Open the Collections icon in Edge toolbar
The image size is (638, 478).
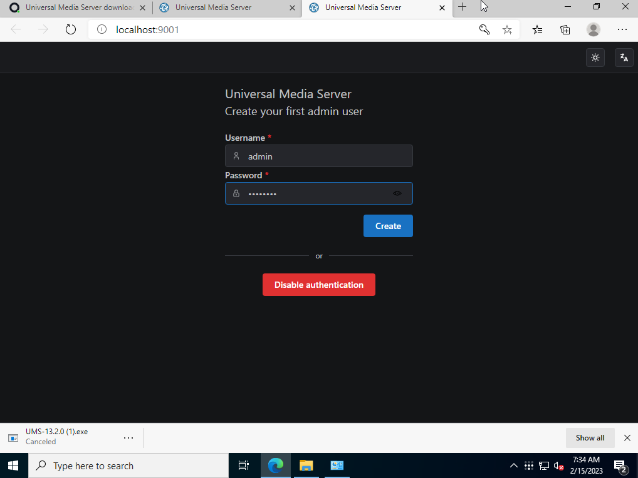pos(565,29)
